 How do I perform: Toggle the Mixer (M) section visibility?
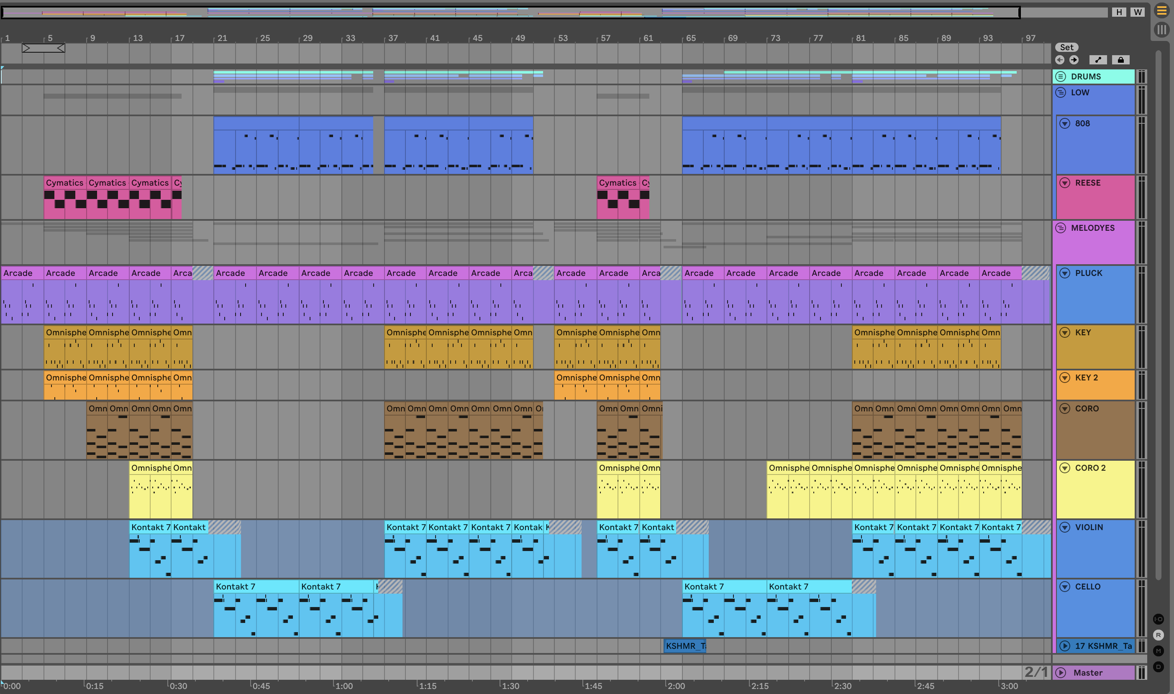[1159, 651]
